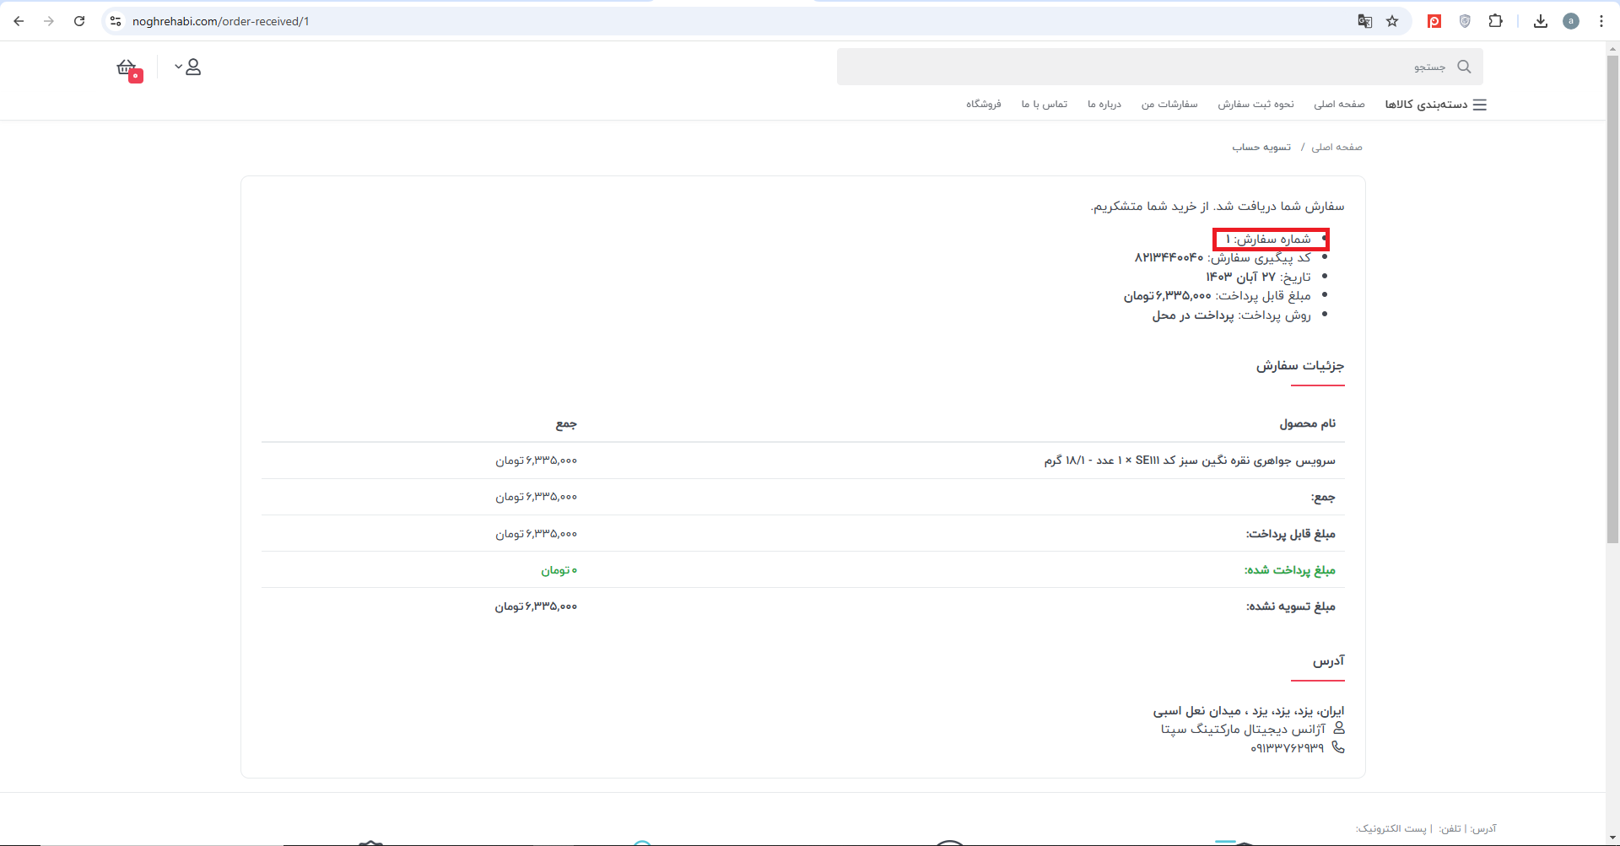1620x846 pixels.
Task: Go back to the previous page
Action: (x=19, y=21)
